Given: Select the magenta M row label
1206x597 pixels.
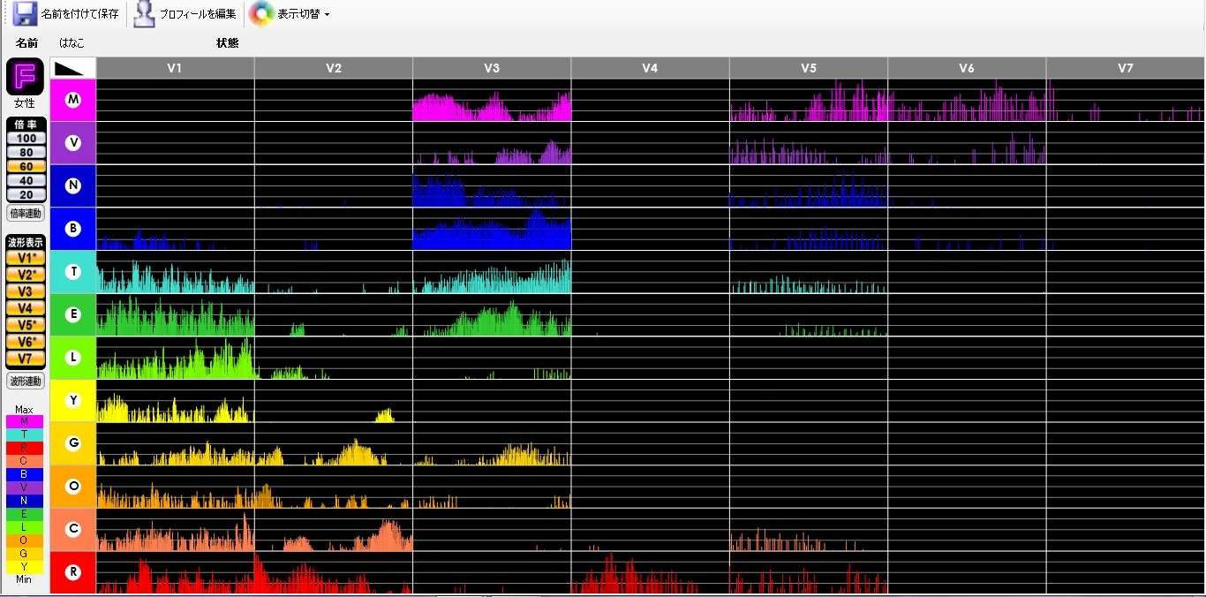Looking at the screenshot, I should tap(73, 101).
